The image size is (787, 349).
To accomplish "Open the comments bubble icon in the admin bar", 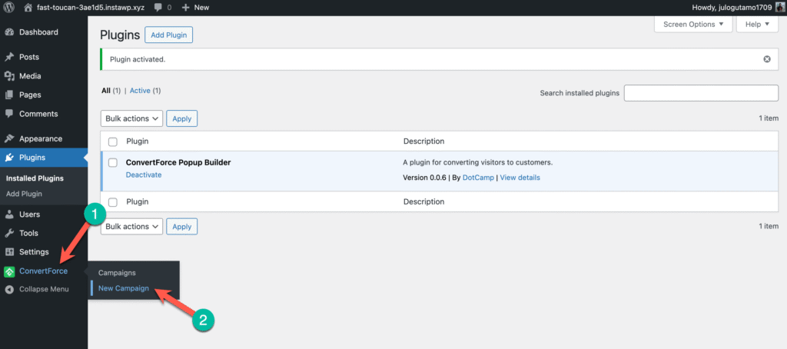I will (160, 8).
